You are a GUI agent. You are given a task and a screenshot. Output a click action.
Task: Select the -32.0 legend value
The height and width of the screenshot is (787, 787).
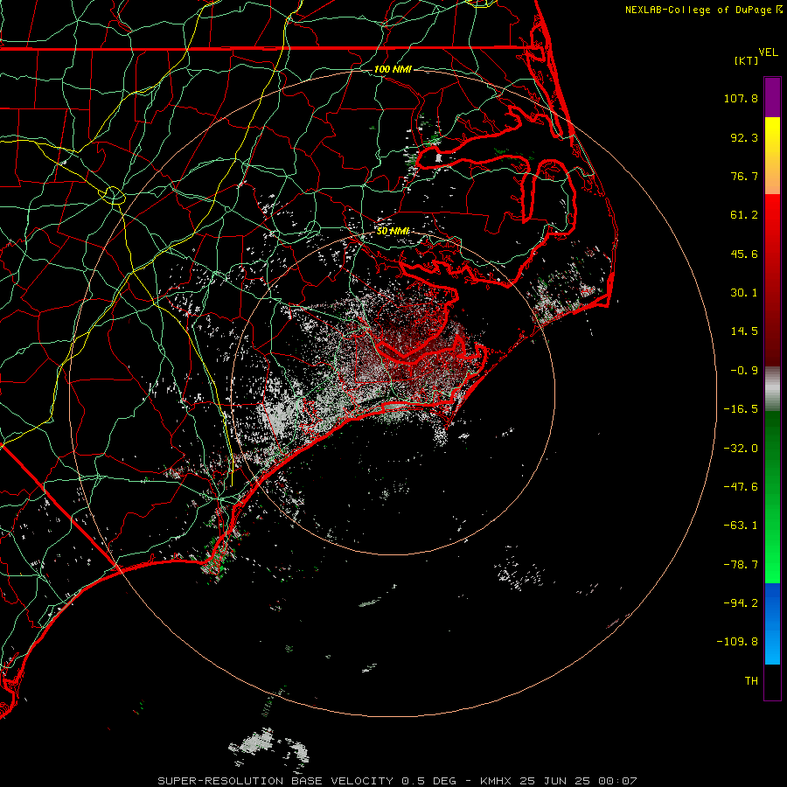[x=741, y=449]
